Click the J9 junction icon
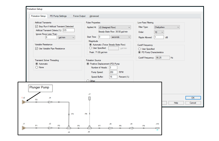 [131, 128]
